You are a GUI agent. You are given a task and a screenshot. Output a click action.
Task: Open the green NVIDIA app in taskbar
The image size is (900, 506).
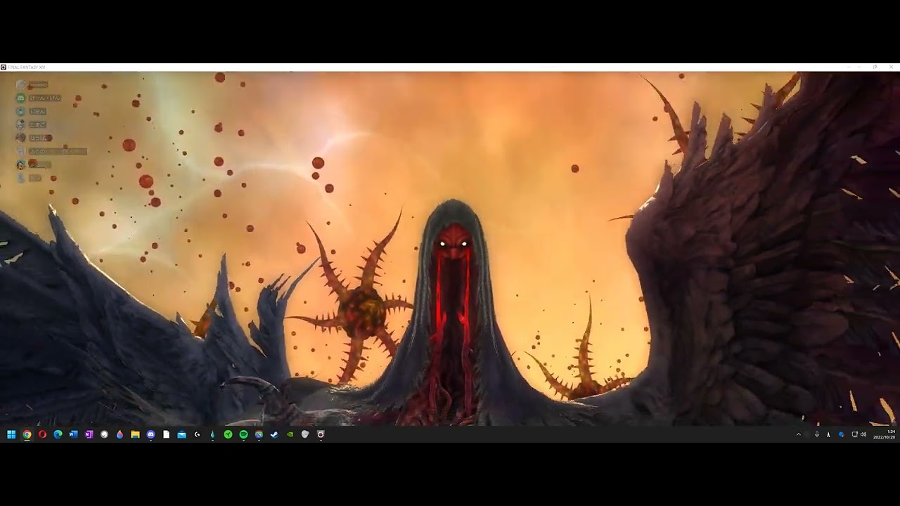(290, 434)
